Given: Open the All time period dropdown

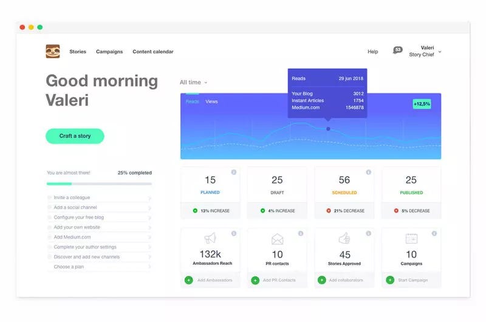Looking at the screenshot, I should pyautogui.click(x=193, y=83).
